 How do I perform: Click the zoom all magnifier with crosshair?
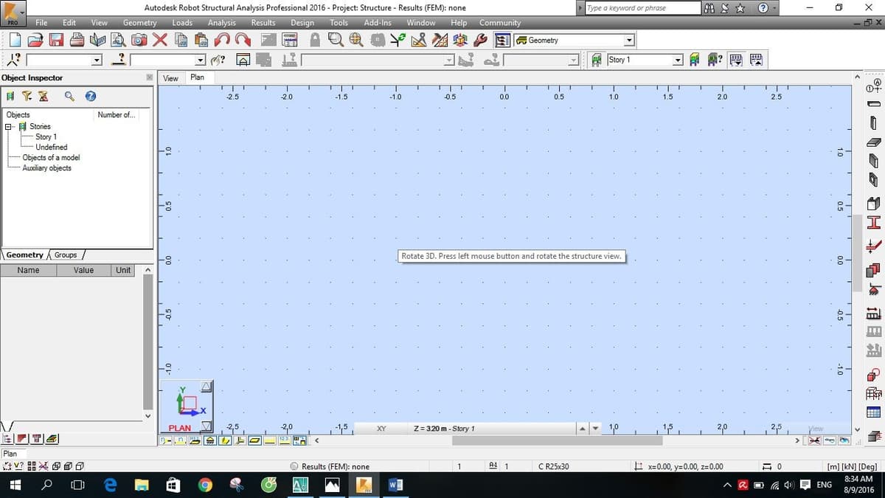[356, 41]
